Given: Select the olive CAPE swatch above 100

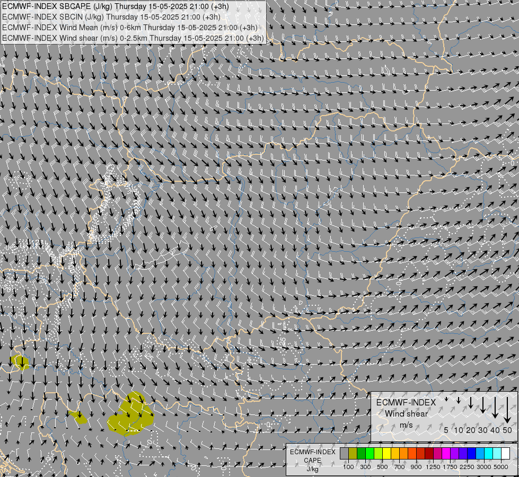Looking at the screenshot, I should (353, 454).
